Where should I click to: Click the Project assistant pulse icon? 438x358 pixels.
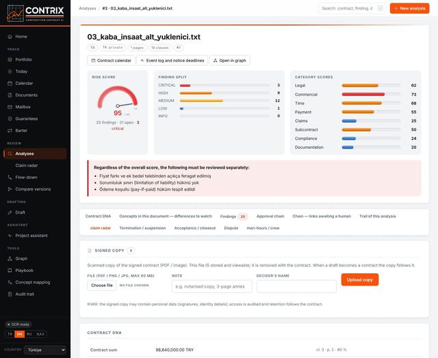tap(10, 236)
